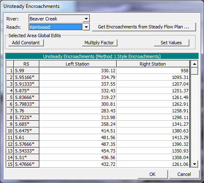Click the Multiply Factor button
The width and height of the screenshot is (204, 183).
[99, 43]
